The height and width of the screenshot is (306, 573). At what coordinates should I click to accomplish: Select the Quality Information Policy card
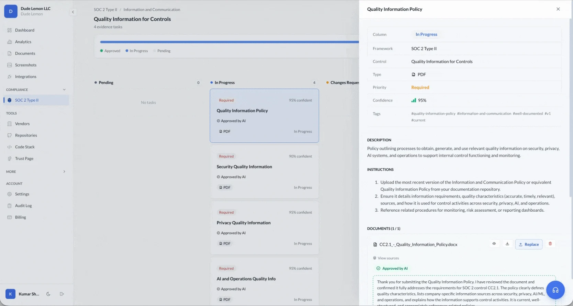[x=264, y=116]
